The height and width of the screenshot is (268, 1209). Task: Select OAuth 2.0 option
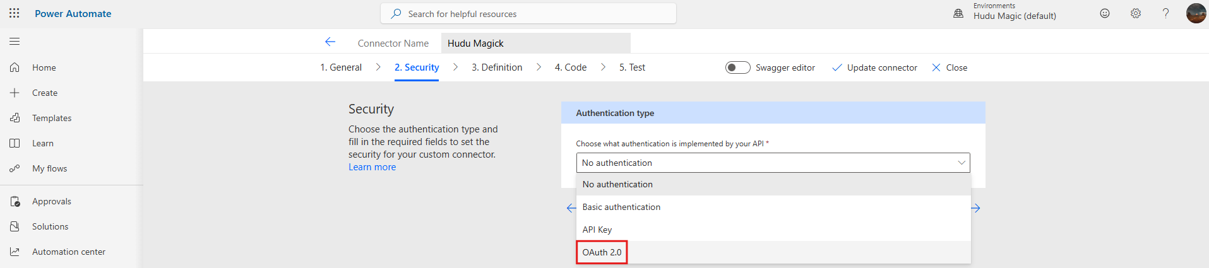coord(773,252)
